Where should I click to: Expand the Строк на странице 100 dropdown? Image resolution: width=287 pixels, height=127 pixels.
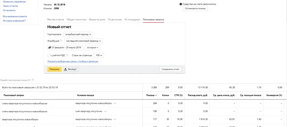click(x=99, y=55)
